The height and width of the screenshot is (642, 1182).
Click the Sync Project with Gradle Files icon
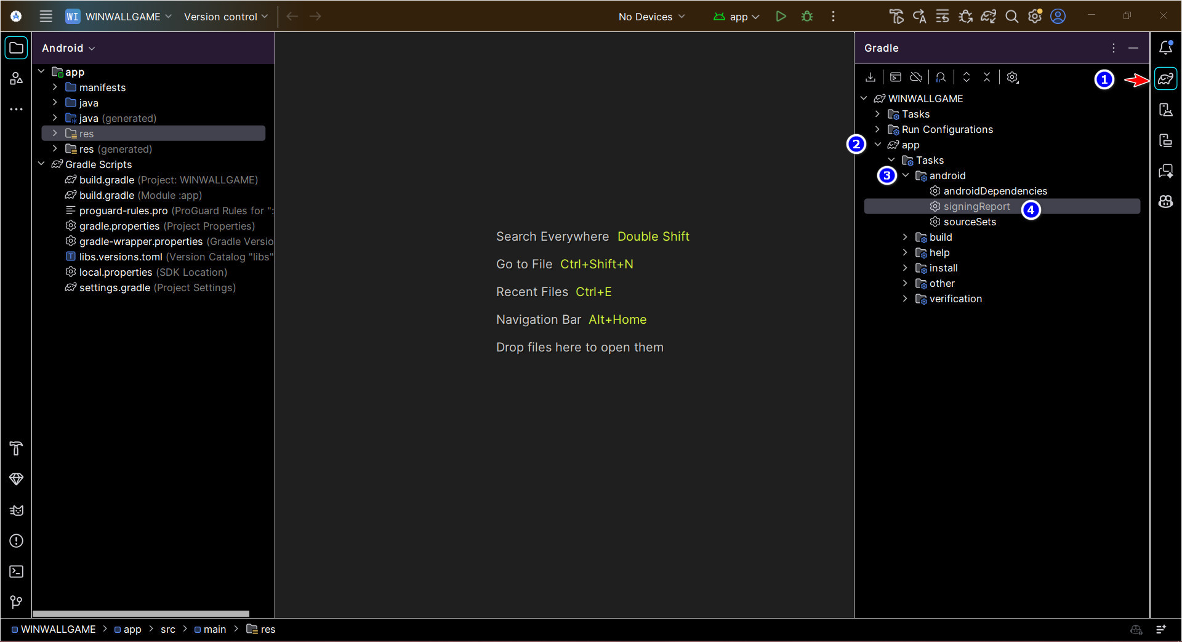click(x=989, y=17)
